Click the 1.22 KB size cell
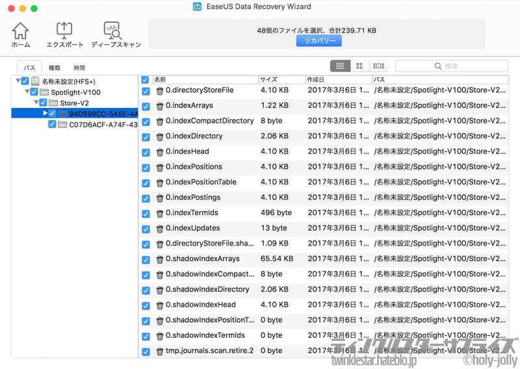Screen dimensions: 520x369 (274, 105)
